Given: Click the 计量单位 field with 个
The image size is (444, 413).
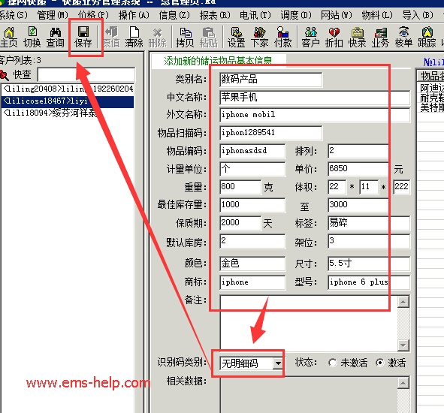Looking at the screenshot, I should [x=252, y=169].
